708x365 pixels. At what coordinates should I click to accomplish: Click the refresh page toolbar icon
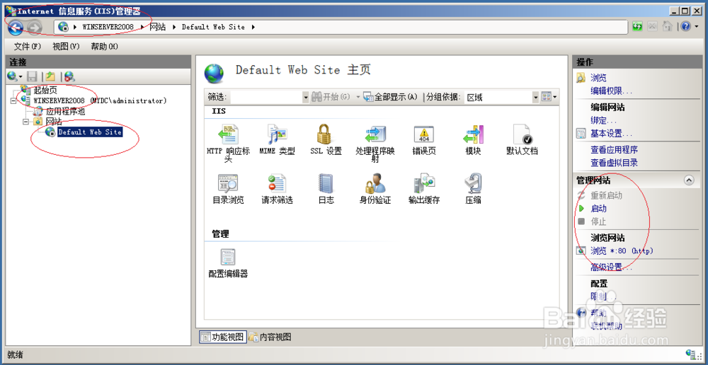[x=638, y=27]
